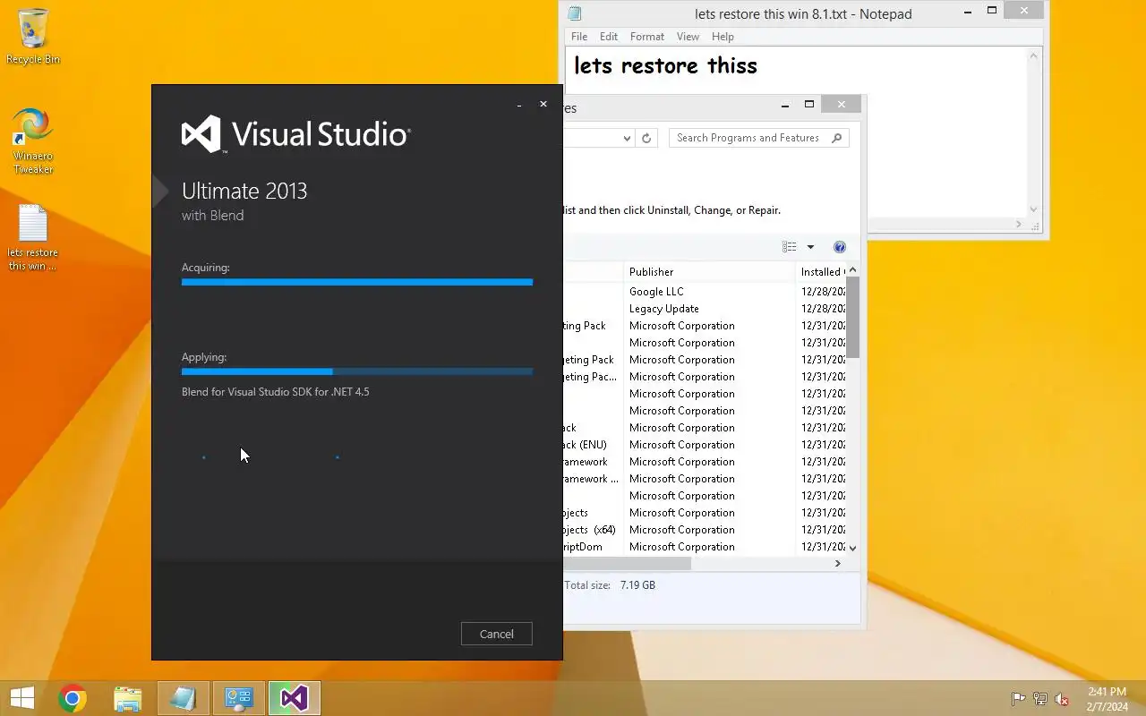Image resolution: width=1146 pixels, height=716 pixels.
Task: Select the 'lets restore this win' text file on desktop
Action: pyautogui.click(x=33, y=238)
